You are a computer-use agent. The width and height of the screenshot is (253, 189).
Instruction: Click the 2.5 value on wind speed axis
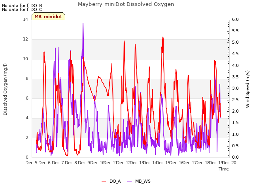click(x=235, y=100)
